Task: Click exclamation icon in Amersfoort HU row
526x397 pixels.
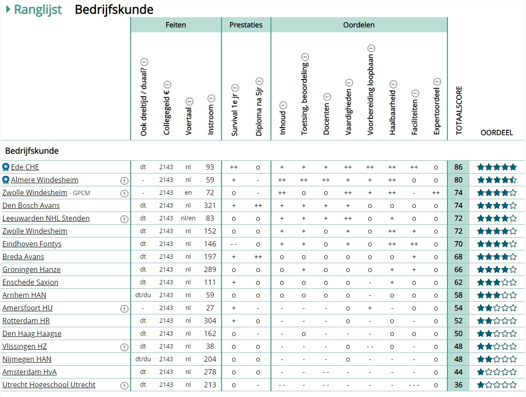Action: point(124,309)
